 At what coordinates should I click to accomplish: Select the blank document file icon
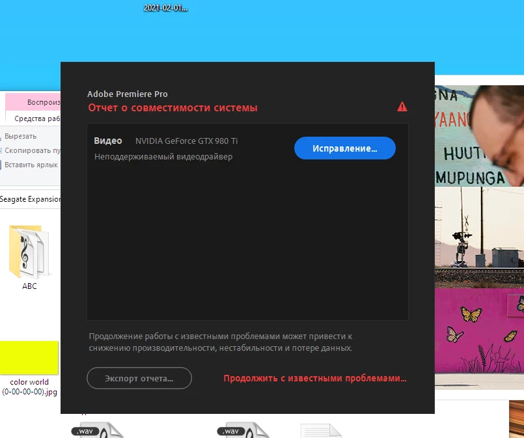point(321,431)
